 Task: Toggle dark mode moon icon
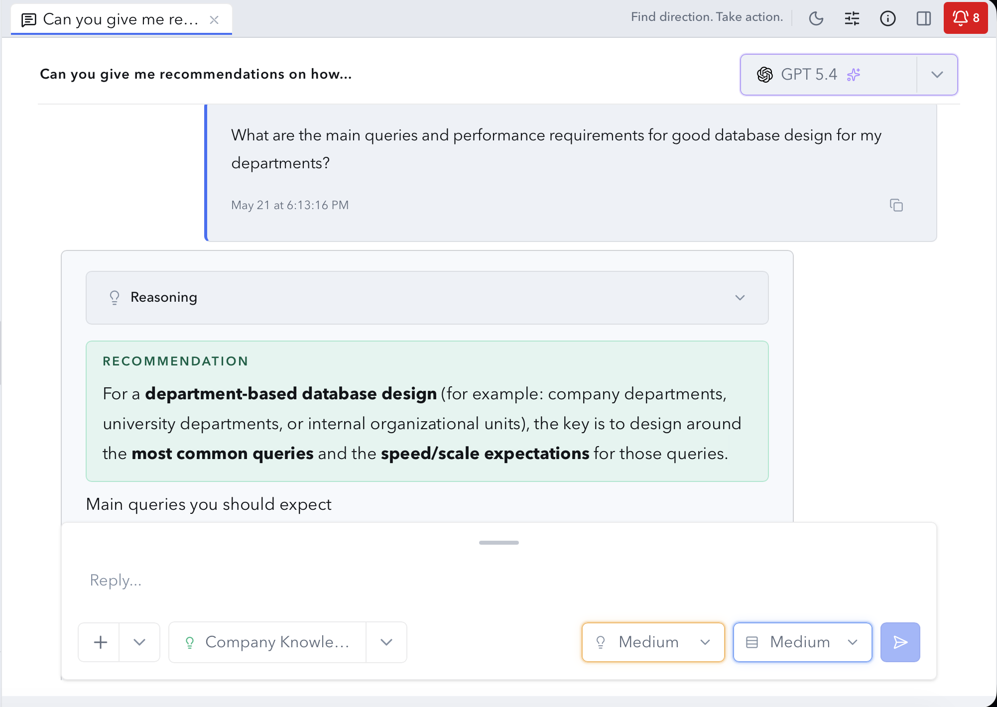click(x=816, y=18)
